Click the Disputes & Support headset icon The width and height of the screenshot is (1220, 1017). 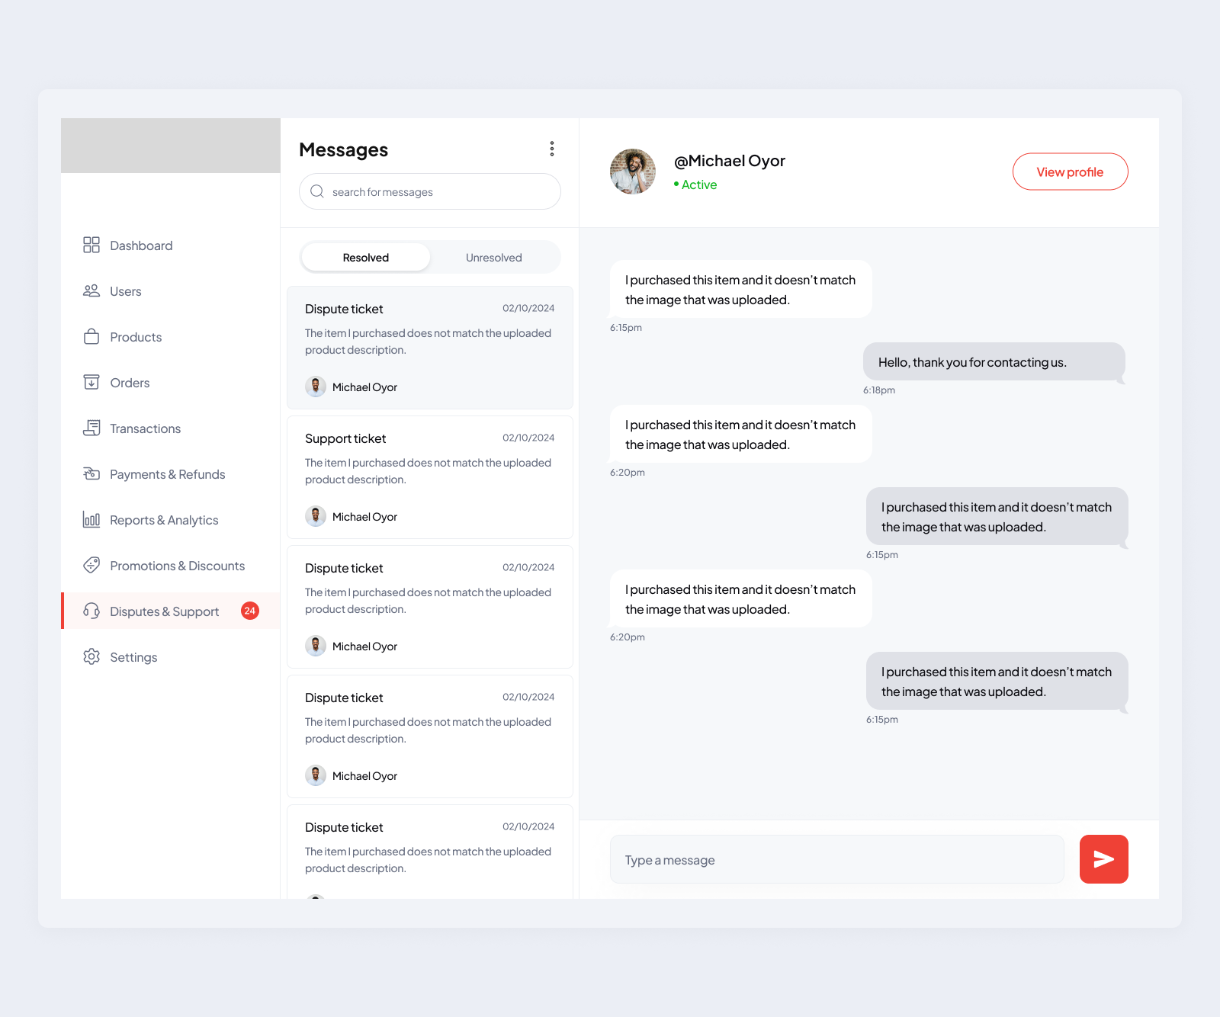coord(91,611)
